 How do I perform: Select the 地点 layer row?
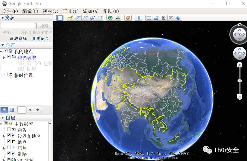pyautogui.click(x=22, y=142)
